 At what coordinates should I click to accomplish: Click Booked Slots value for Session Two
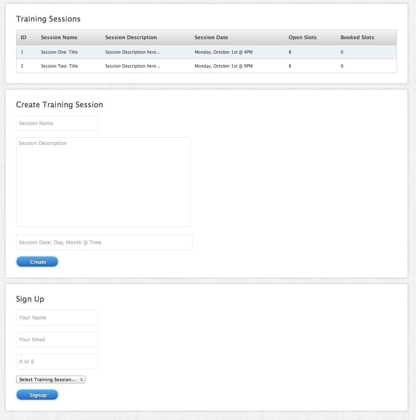342,66
